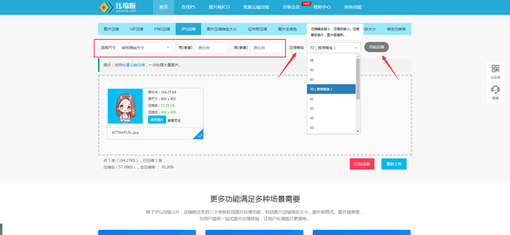Collapse the 压缩等级 dropdown showing 70
The height and width of the screenshot is (235, 510).
[333, 48]
